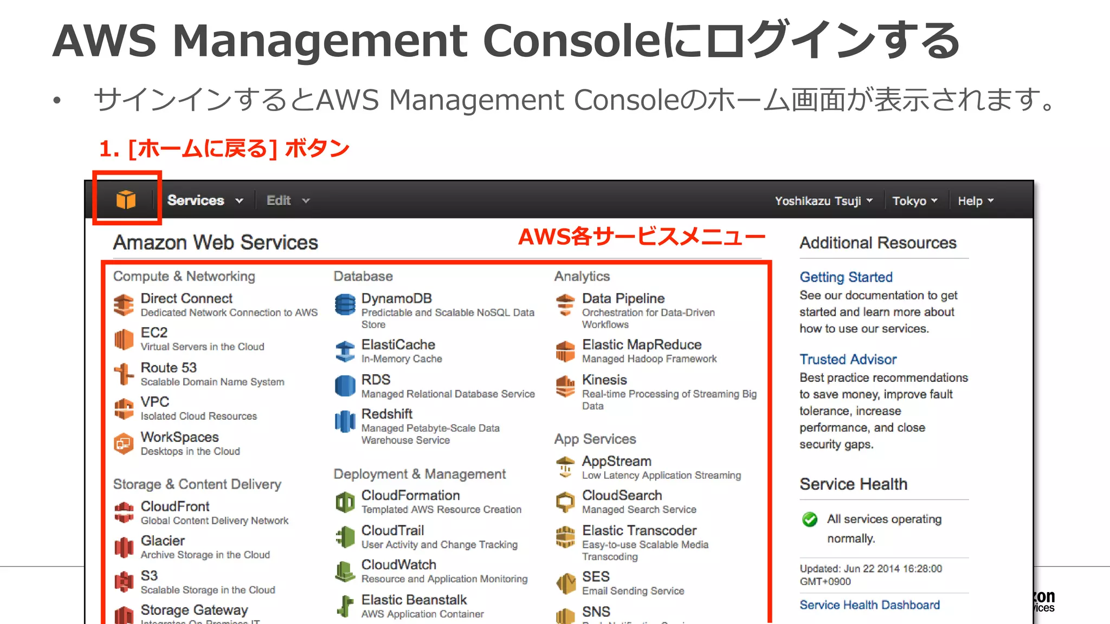
Task: Open the CloudWatch service icon
Action: click(x=345, y=571)
